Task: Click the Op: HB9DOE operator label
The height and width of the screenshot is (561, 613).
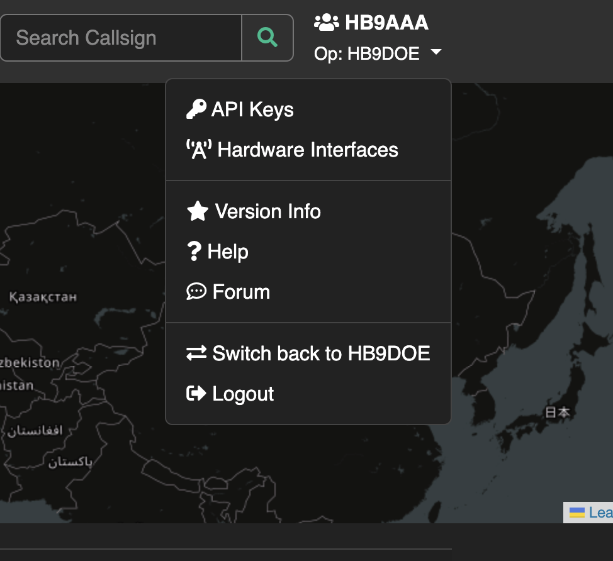Action: click(x=367, y=53)
